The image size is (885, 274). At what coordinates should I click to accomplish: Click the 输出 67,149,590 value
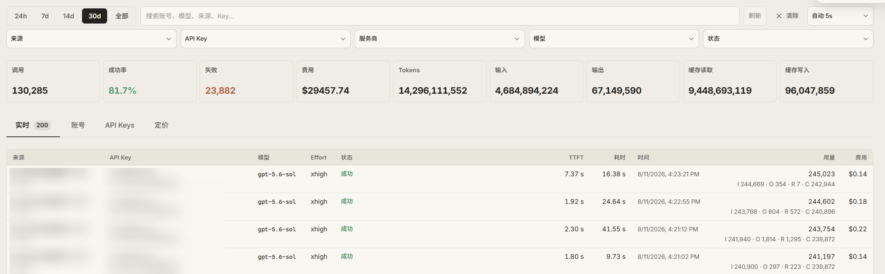pos(617,91)
